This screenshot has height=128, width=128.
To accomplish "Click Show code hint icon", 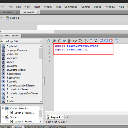I will 75,41.
